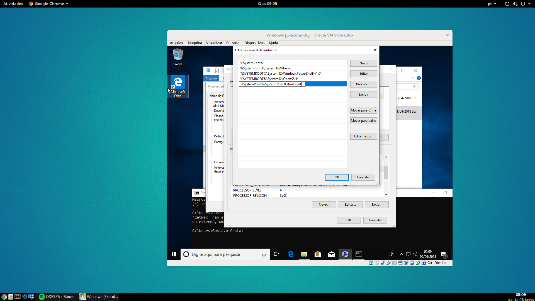Open the Windows Start menu
The height and width of the screenshot is (301, 535).
[174, 254]
